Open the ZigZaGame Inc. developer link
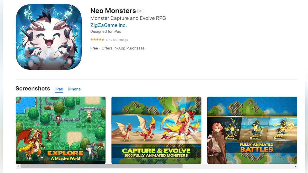The height and width of the screenshot is (173, 308). (109, 25)
